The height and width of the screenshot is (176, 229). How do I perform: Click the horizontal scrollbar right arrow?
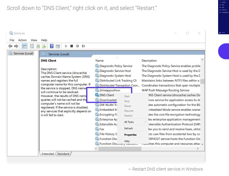point(198,149)
